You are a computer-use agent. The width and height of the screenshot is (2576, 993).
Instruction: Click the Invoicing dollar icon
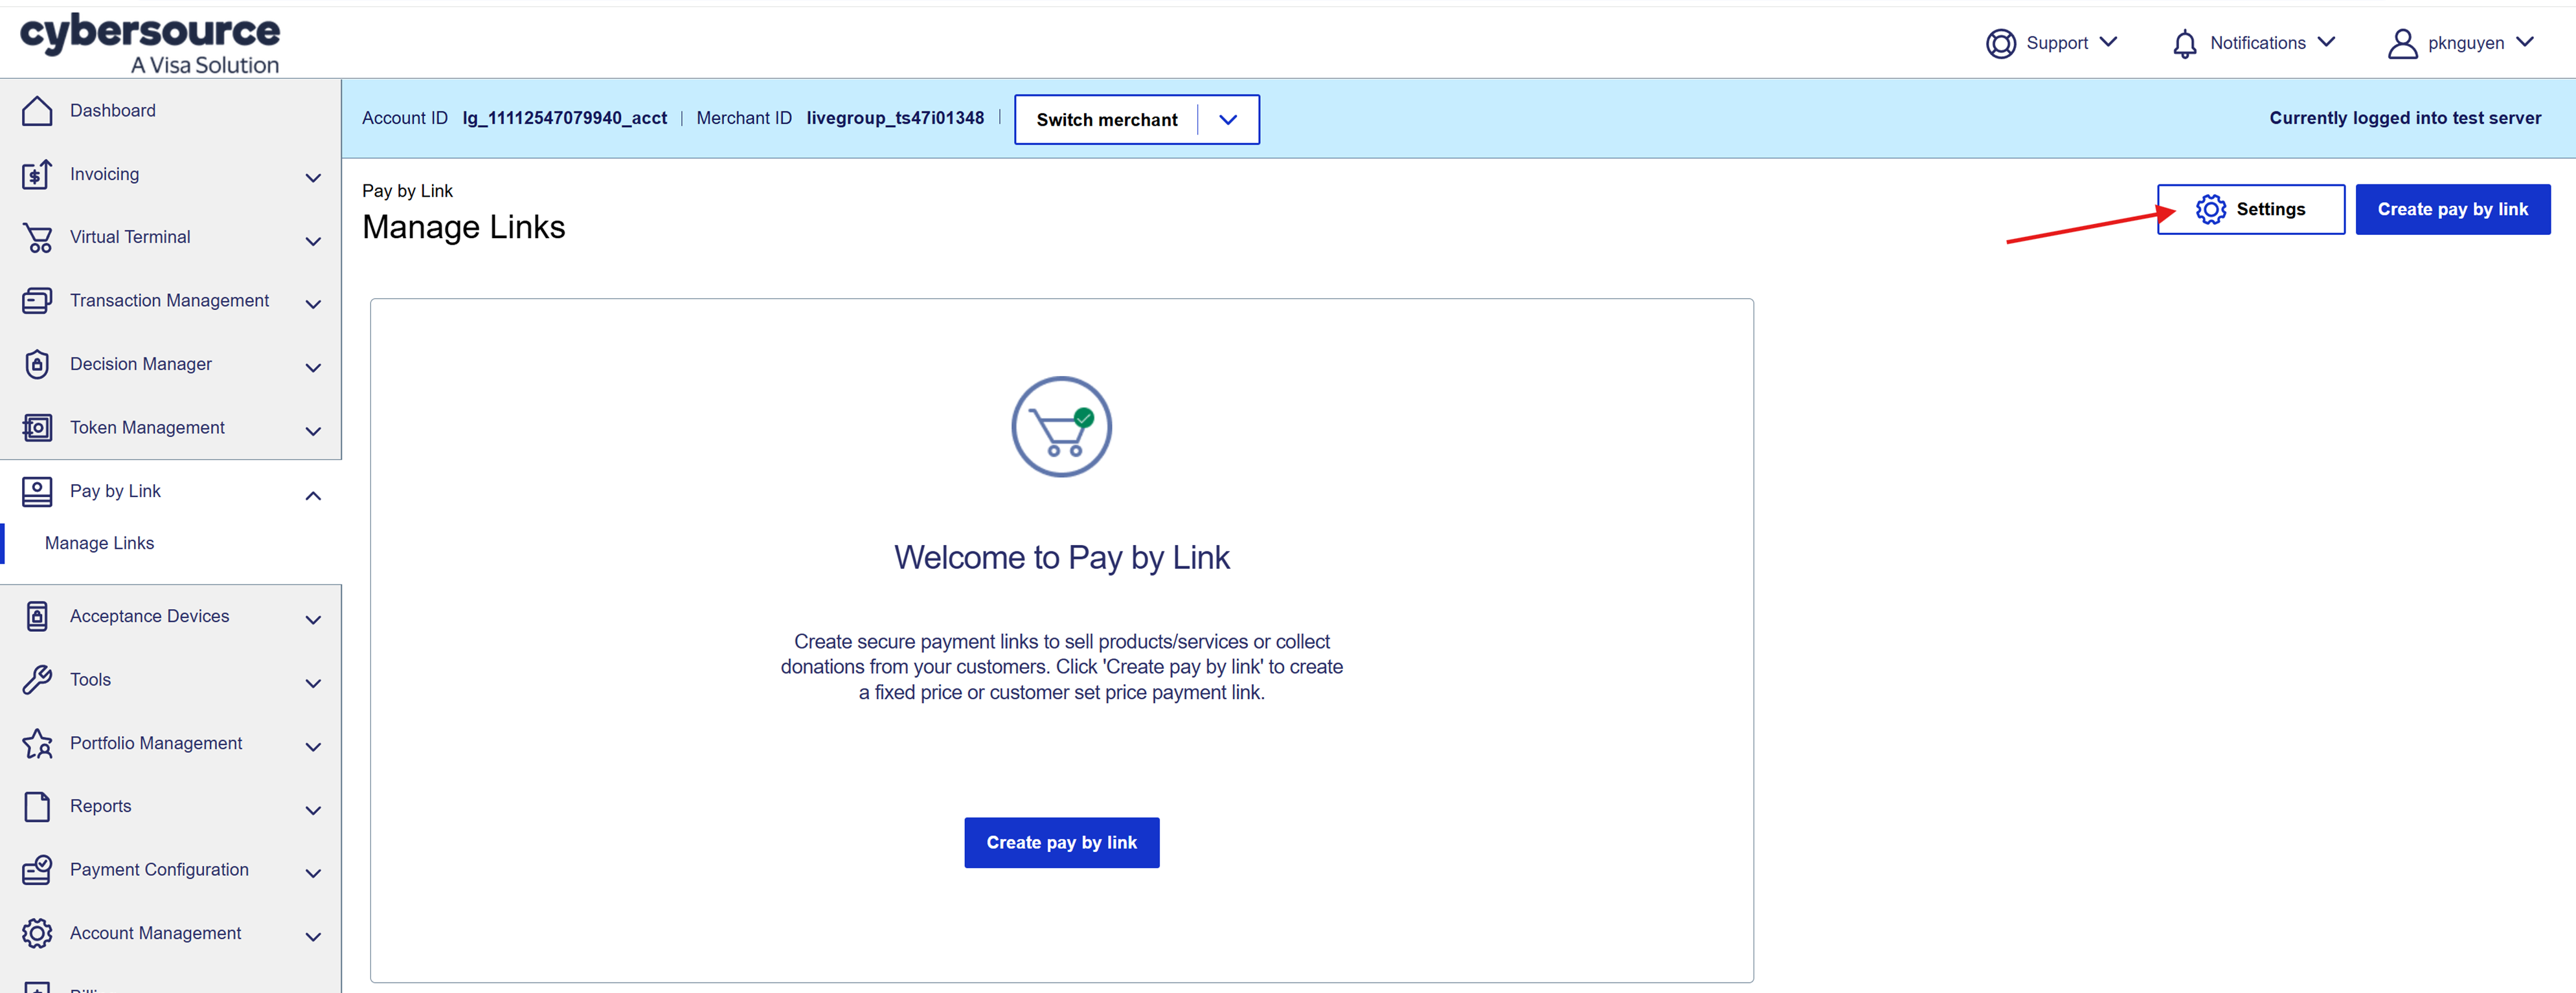[37, 175]
